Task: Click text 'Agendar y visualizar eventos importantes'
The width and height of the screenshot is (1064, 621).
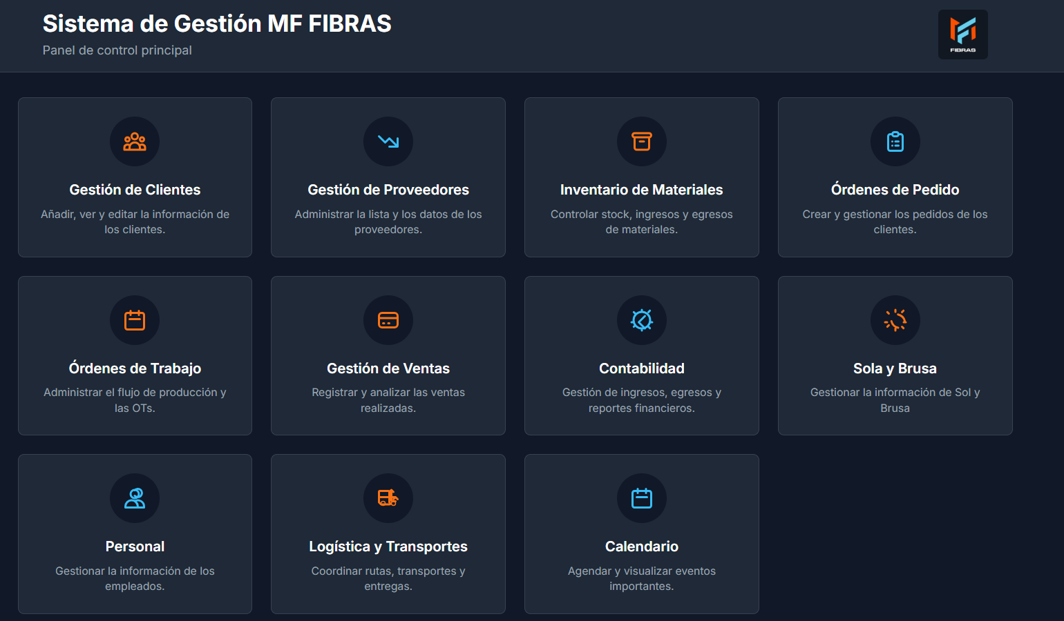Action: pyautogui.click(x=642, y=578)
